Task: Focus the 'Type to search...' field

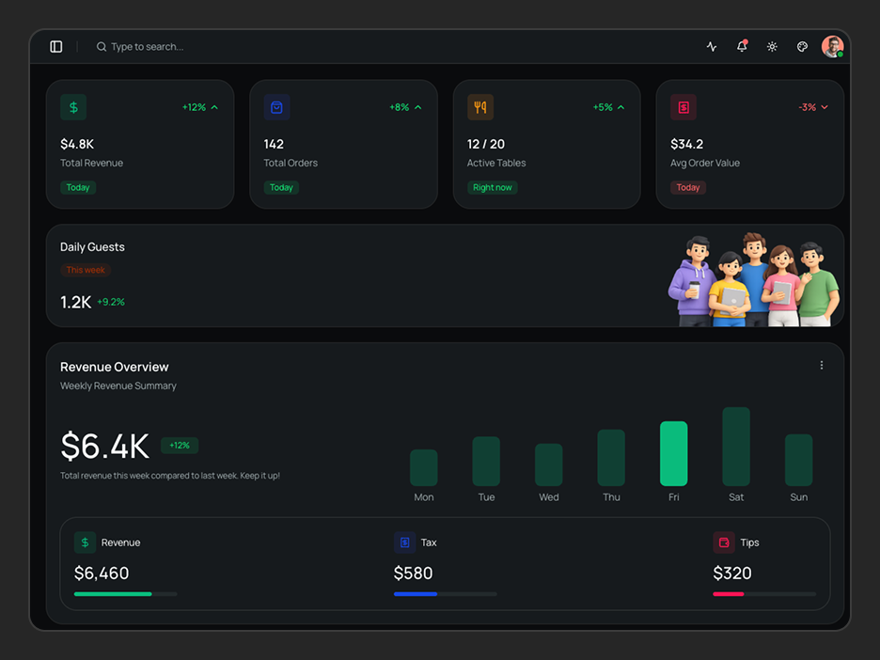Action: tap(147, 47)
